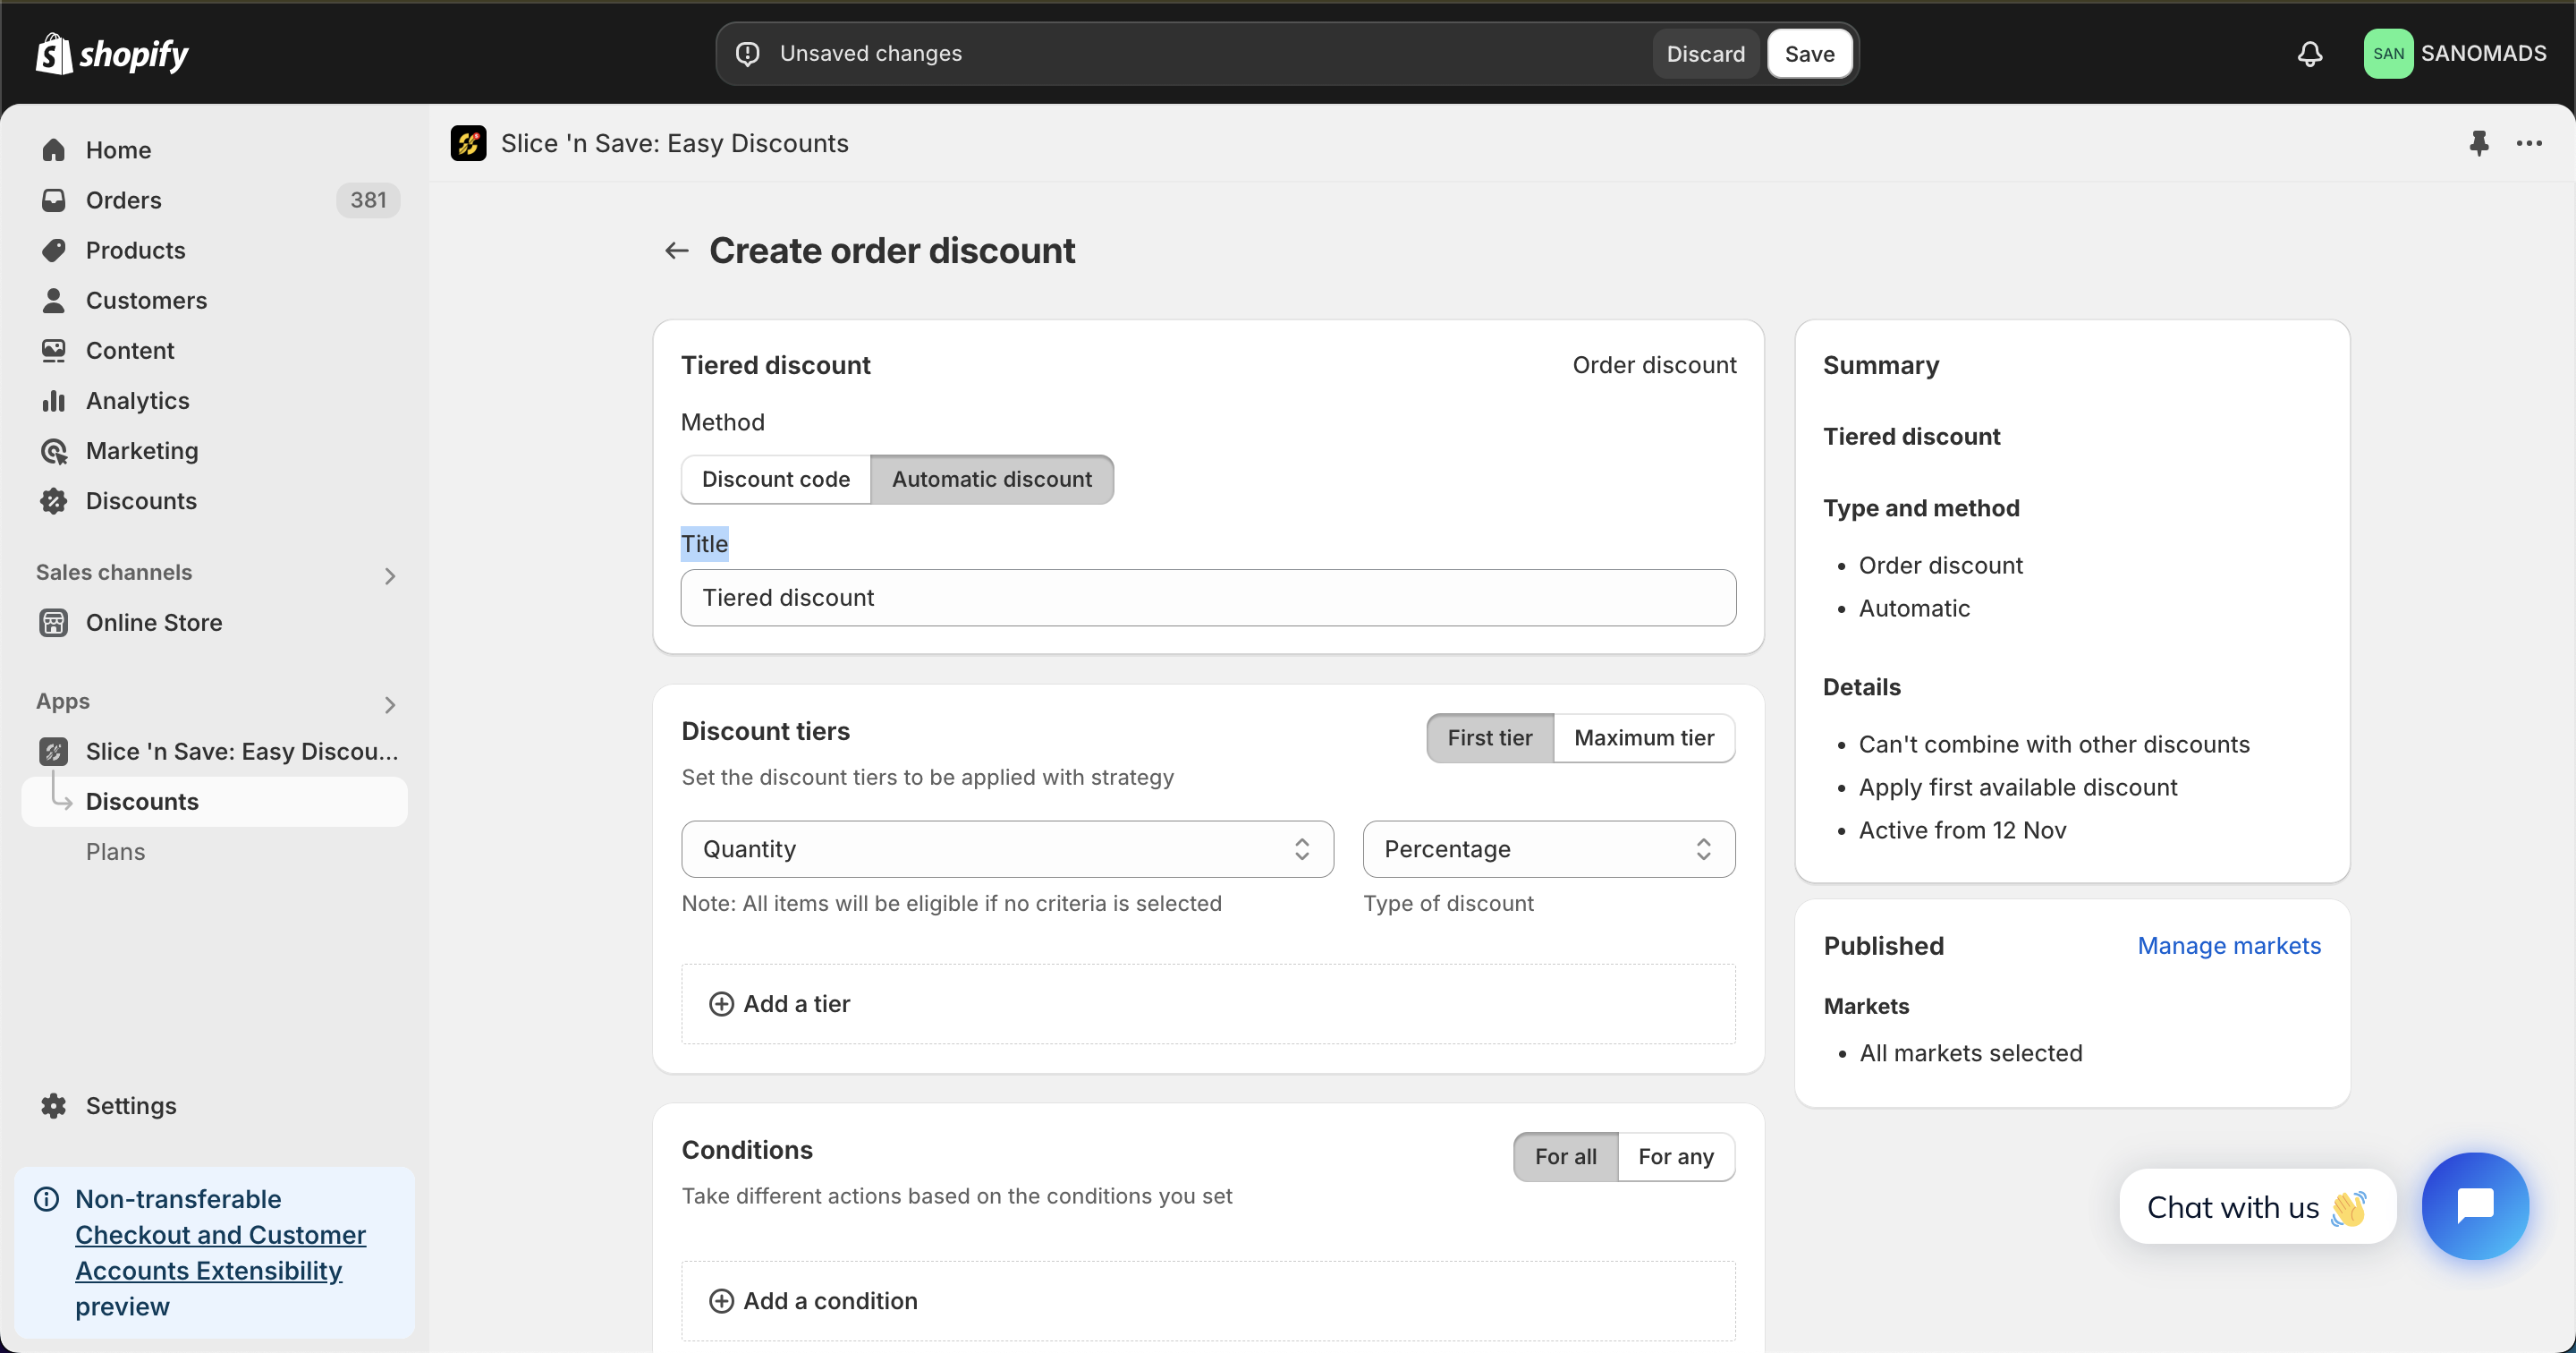Open the Manage markets link
2576x1353 pixels.
coord(2229,946)
